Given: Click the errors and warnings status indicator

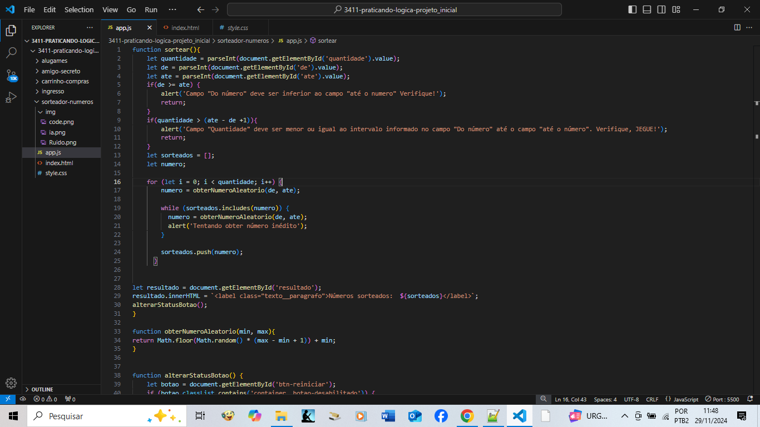Looking at the screenshot, I should click(x=46, y=399).
